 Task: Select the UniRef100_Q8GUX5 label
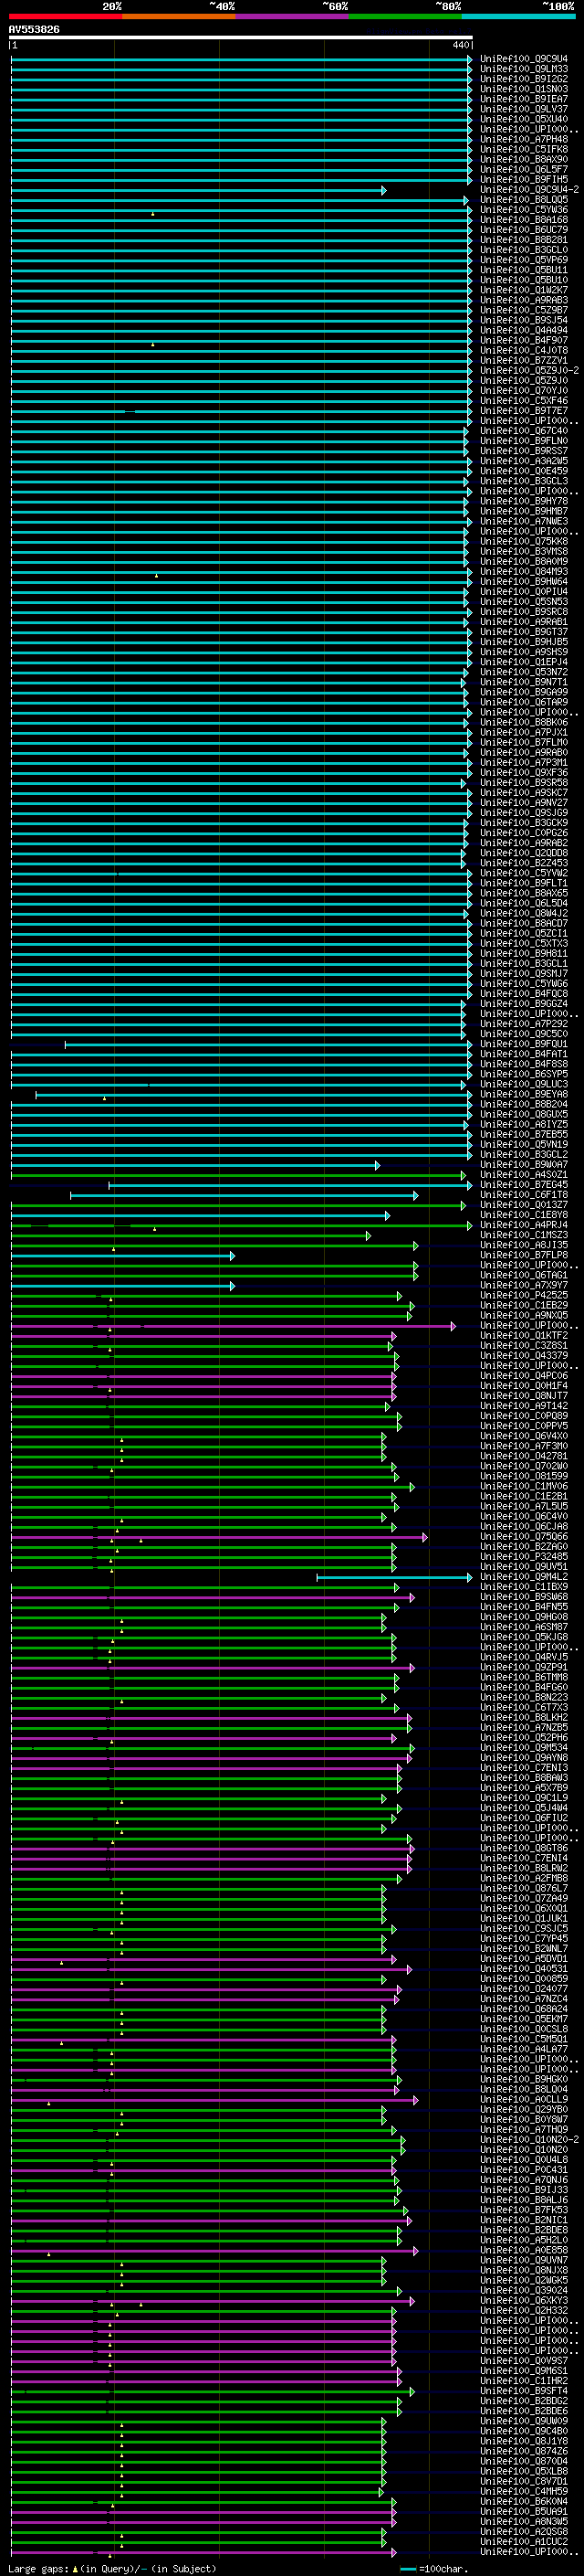[524, 1114]
